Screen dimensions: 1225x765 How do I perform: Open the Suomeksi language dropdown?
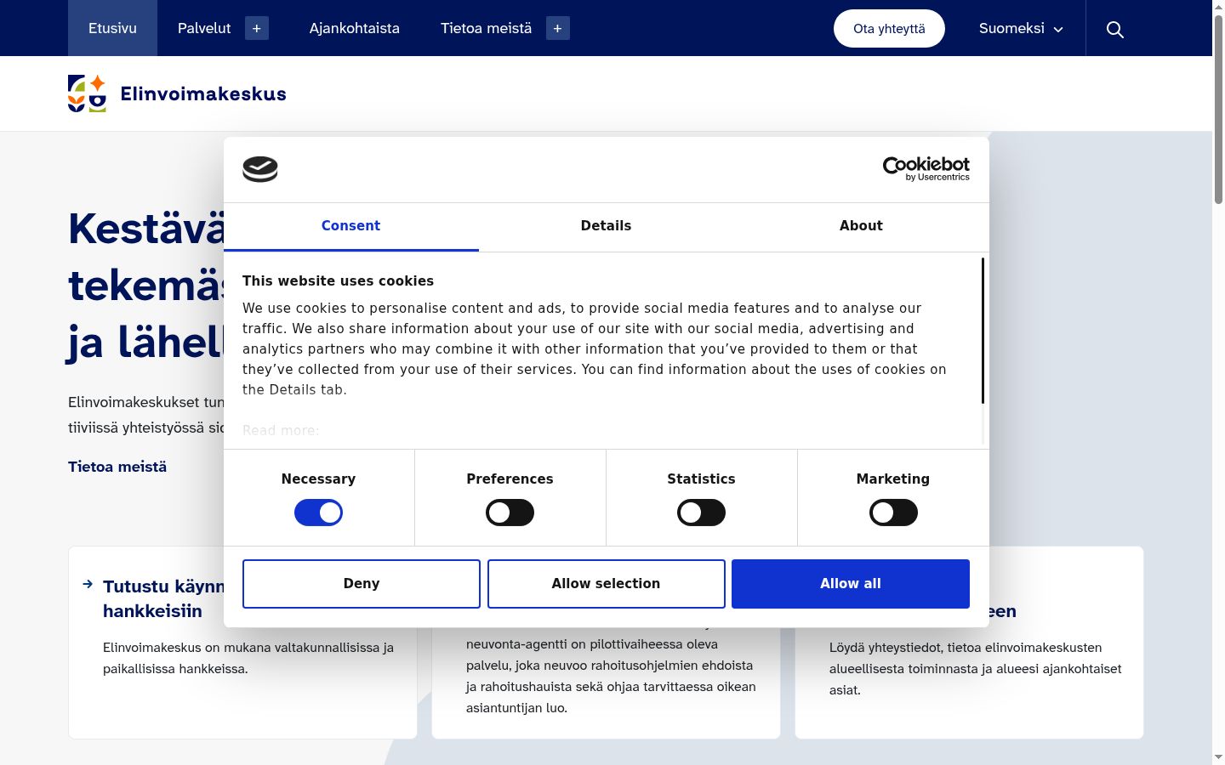pos(1021,28)
